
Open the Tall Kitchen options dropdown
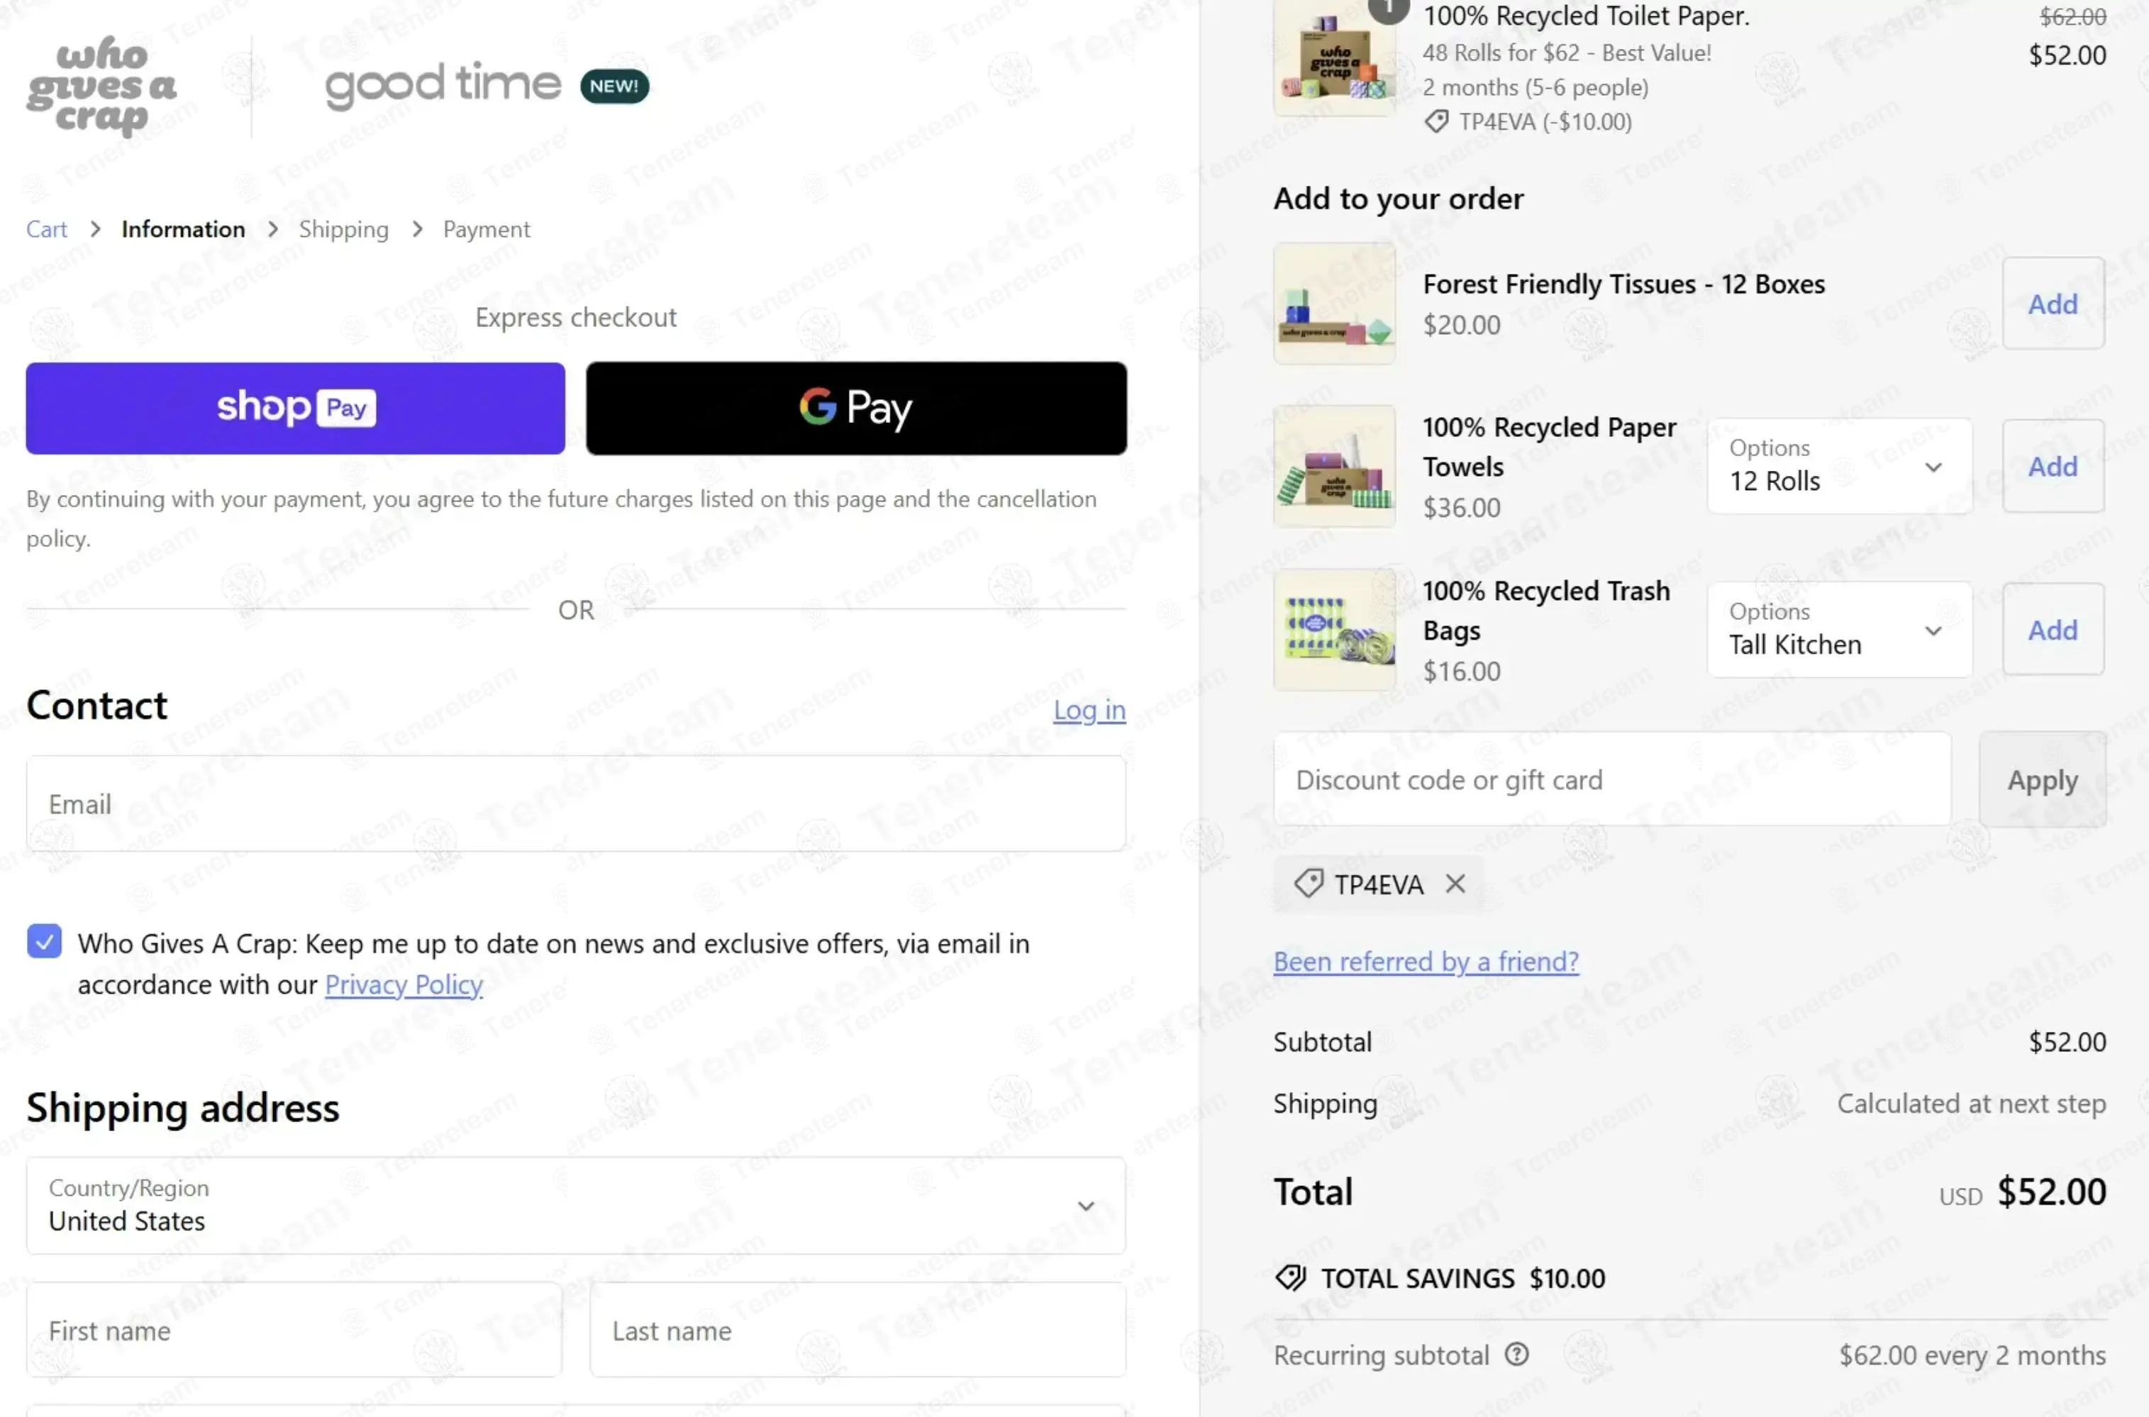pos(1839,630)
